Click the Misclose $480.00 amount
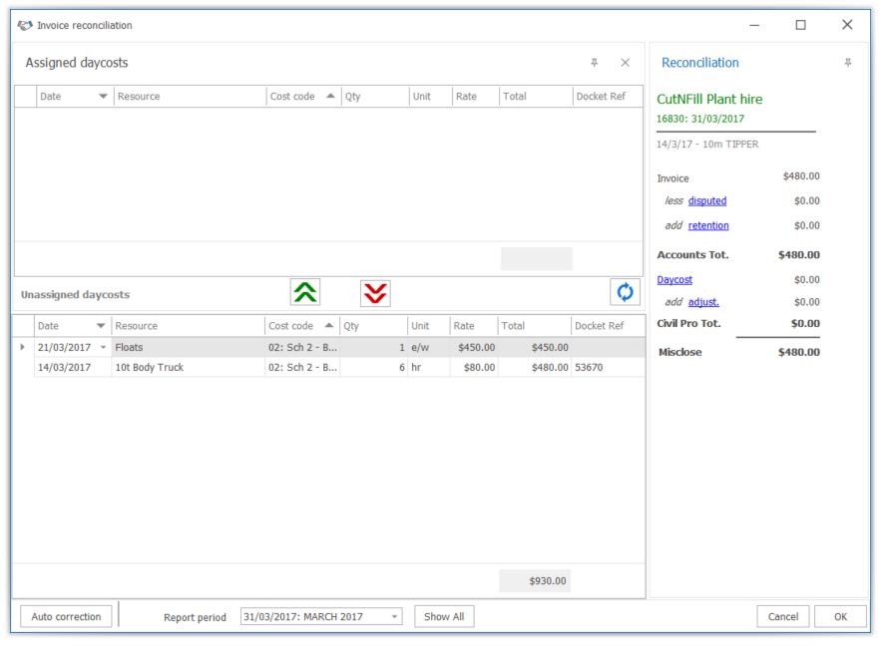The height and width of the screenshot is (646, 884). (x=799, y=353)
